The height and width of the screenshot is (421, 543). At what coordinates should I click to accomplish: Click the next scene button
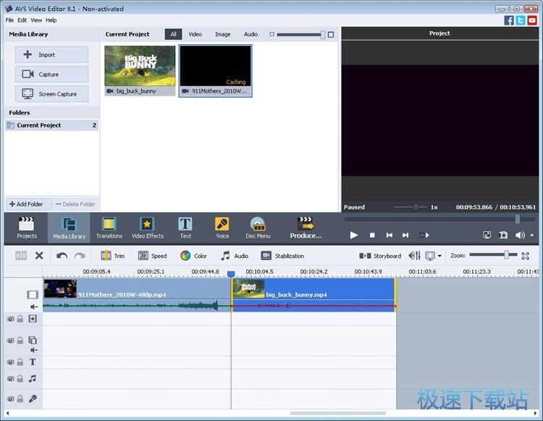pyautogui.click(x=424, y=235)
